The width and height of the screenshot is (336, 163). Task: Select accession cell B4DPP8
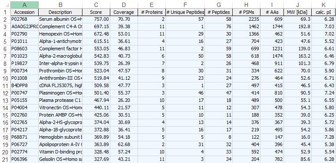[24, 85]
